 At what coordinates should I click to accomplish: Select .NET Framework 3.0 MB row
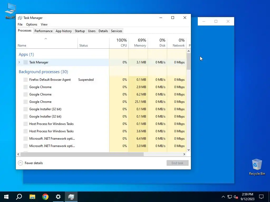tap(101, 146)
